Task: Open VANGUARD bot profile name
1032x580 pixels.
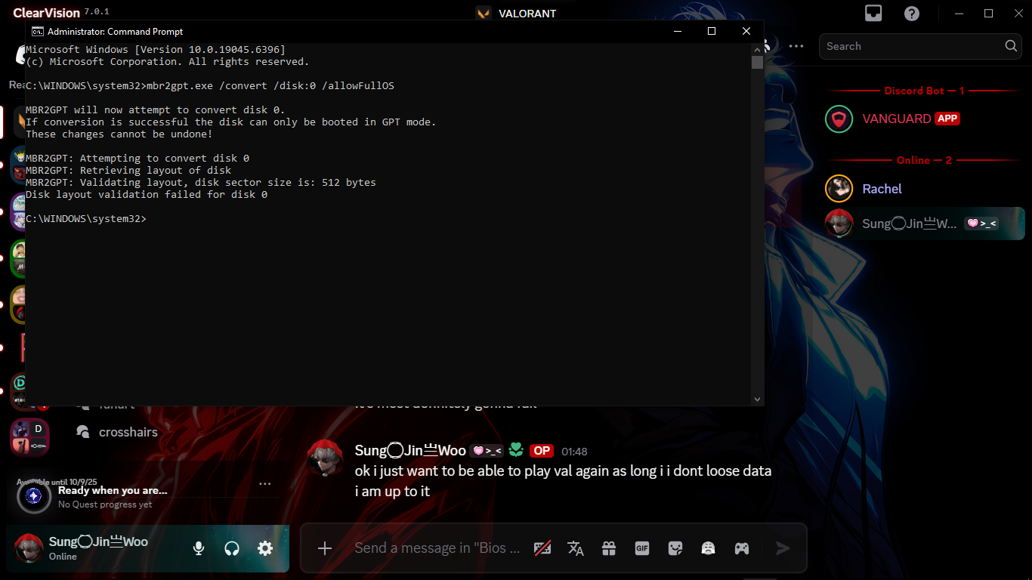Action: tap(897, 119)
